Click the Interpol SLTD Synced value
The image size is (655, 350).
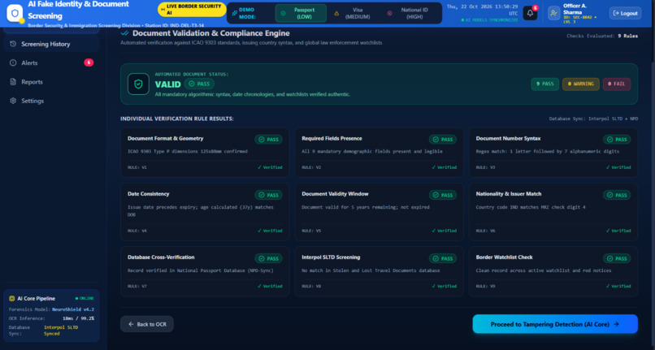[61, 331]
